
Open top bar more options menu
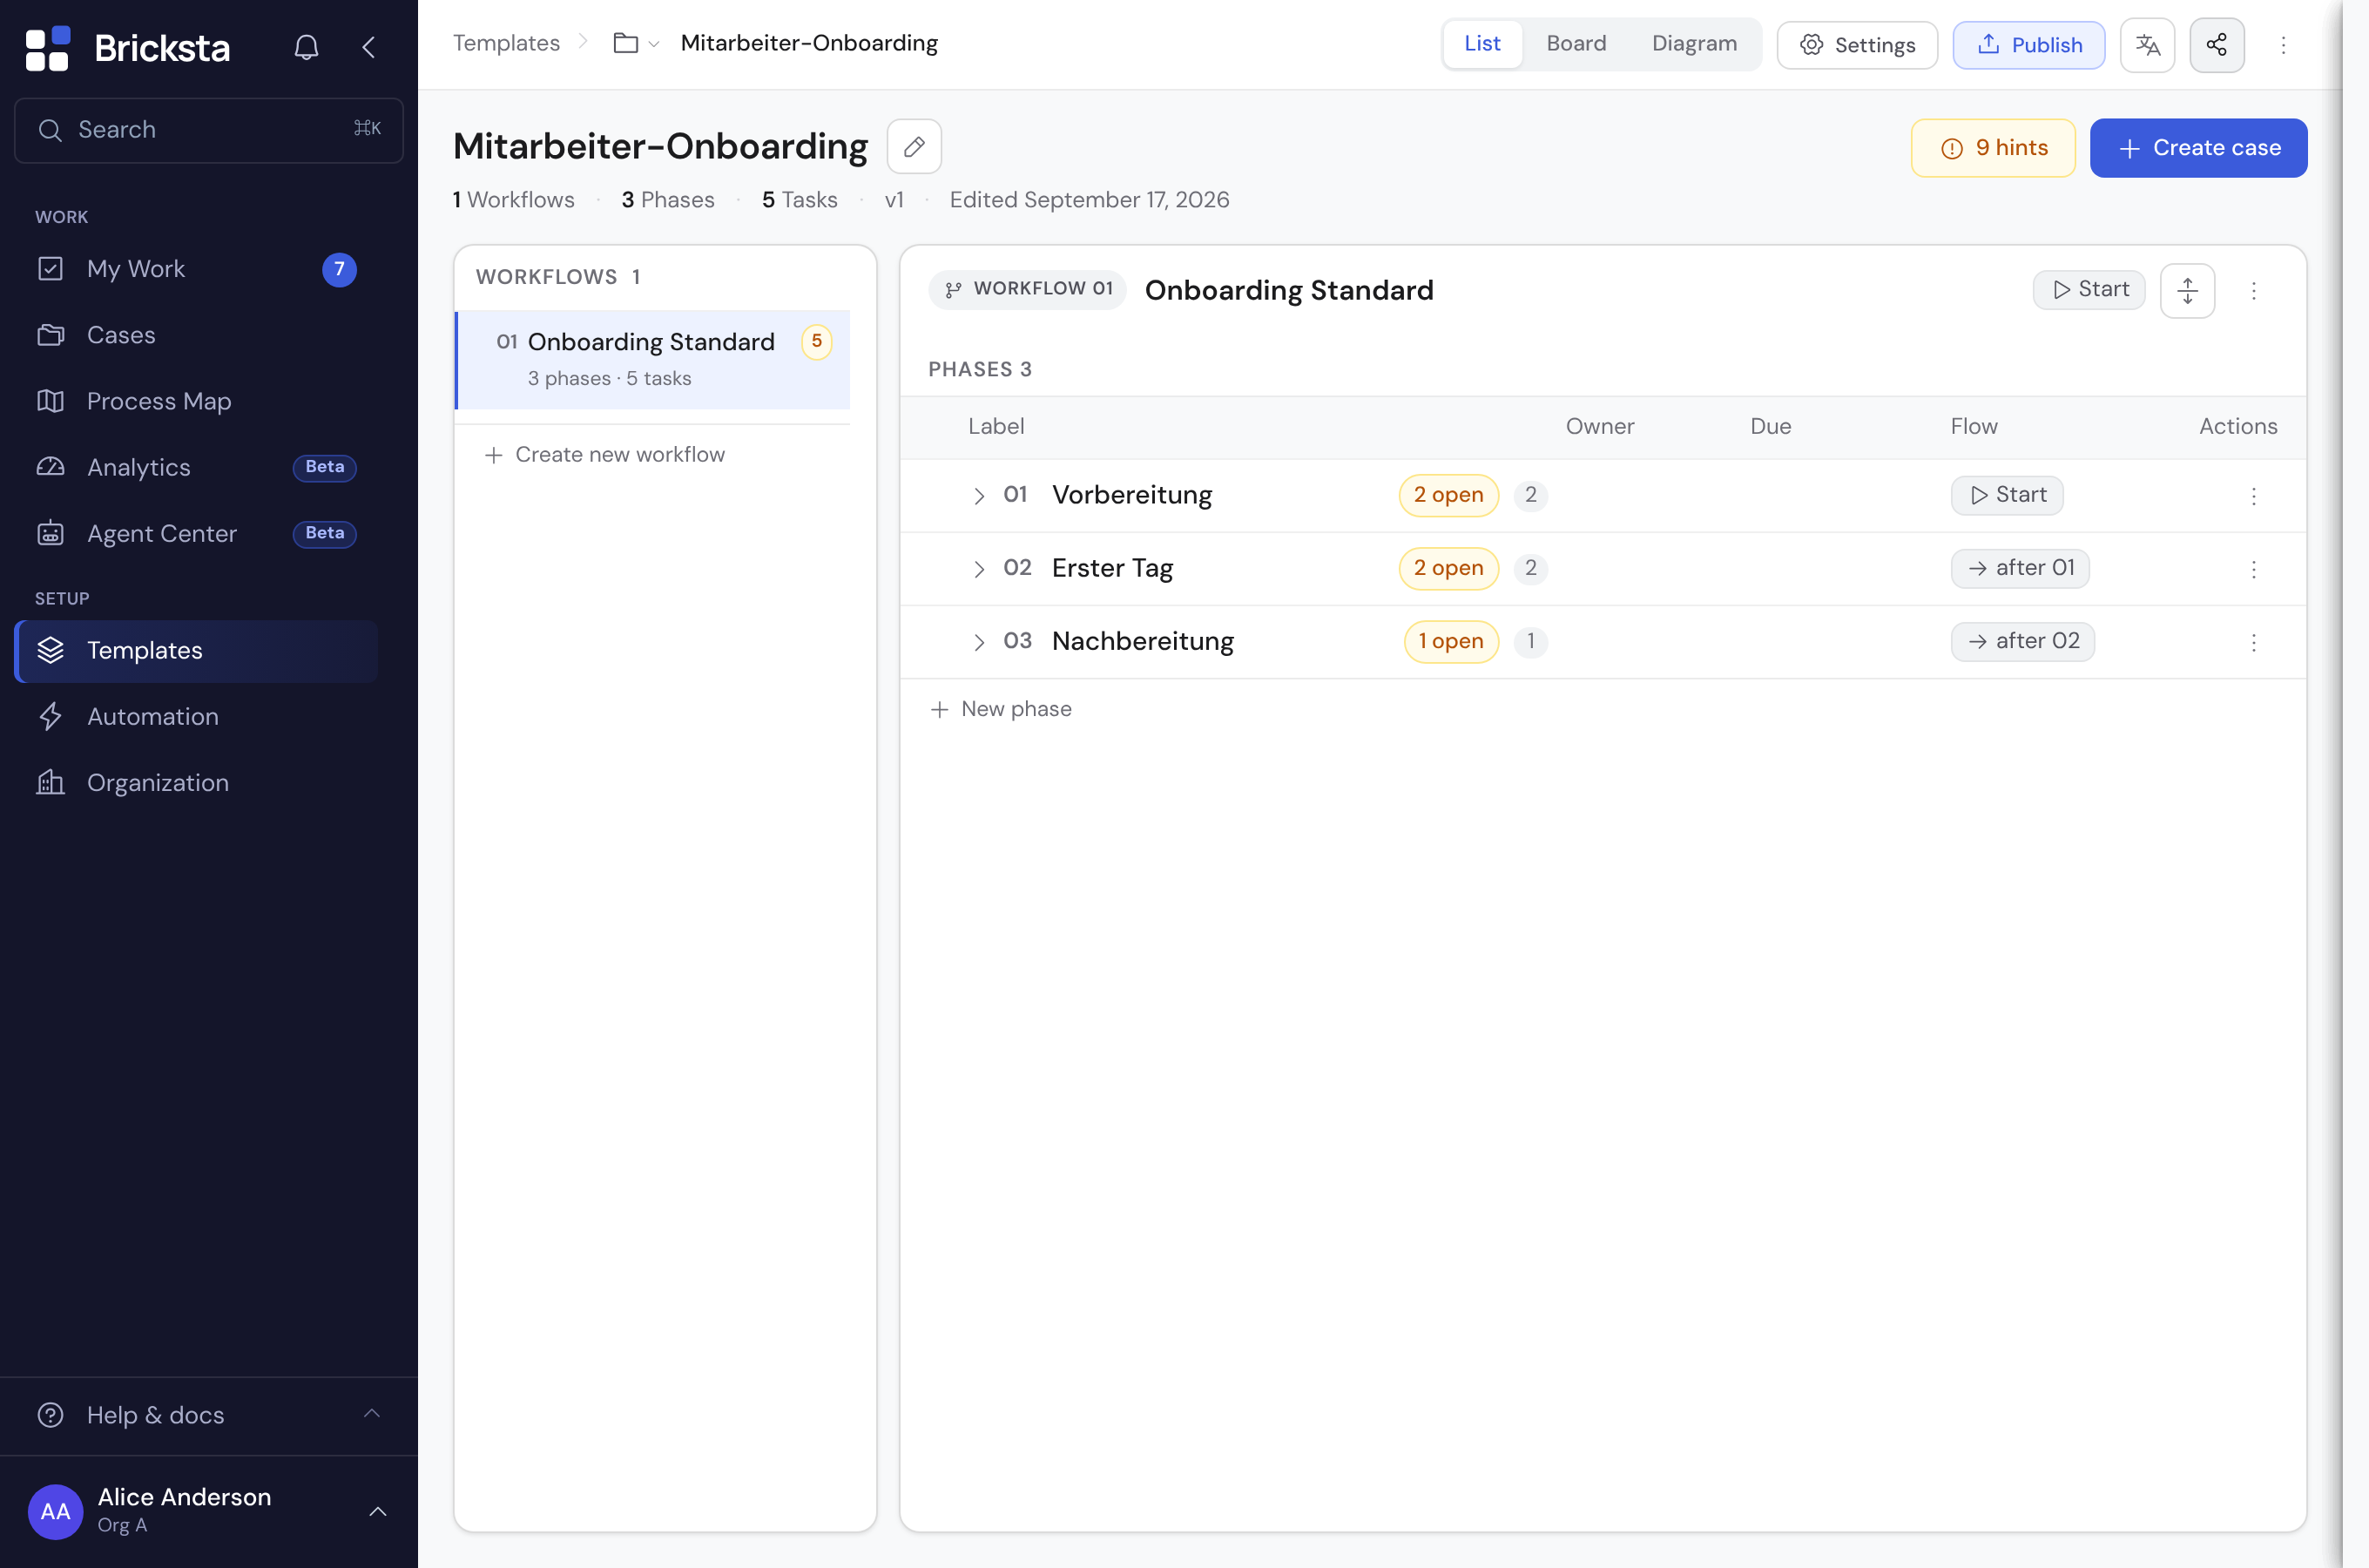click(x=2282, y=45)
